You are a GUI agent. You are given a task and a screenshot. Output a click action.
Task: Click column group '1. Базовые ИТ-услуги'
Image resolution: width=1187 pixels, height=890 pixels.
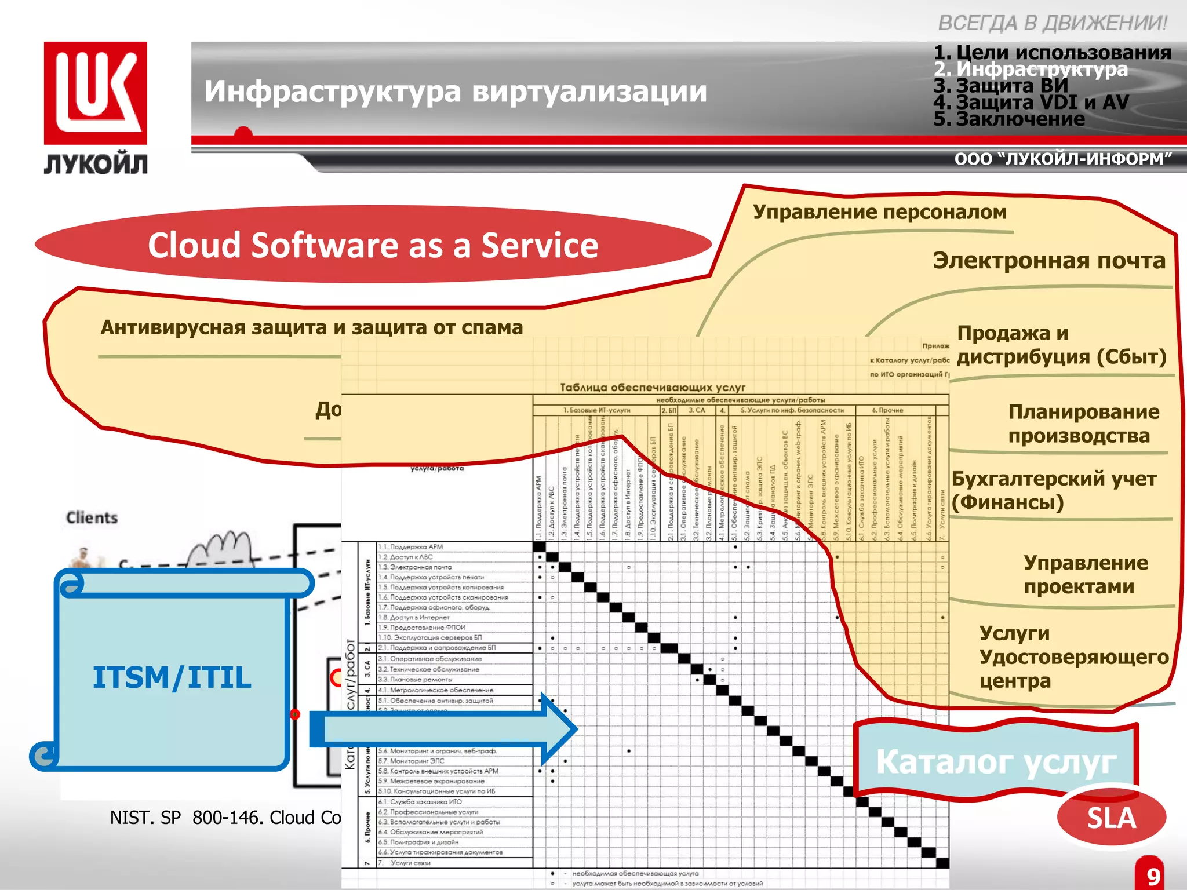596,410
